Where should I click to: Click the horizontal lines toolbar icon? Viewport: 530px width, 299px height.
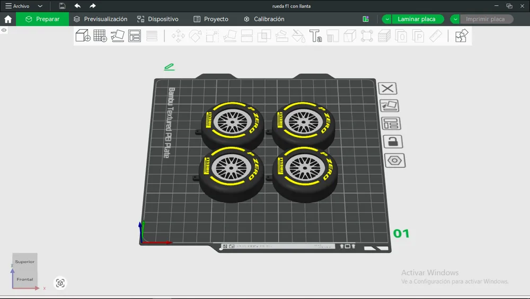tap(152, 36)
